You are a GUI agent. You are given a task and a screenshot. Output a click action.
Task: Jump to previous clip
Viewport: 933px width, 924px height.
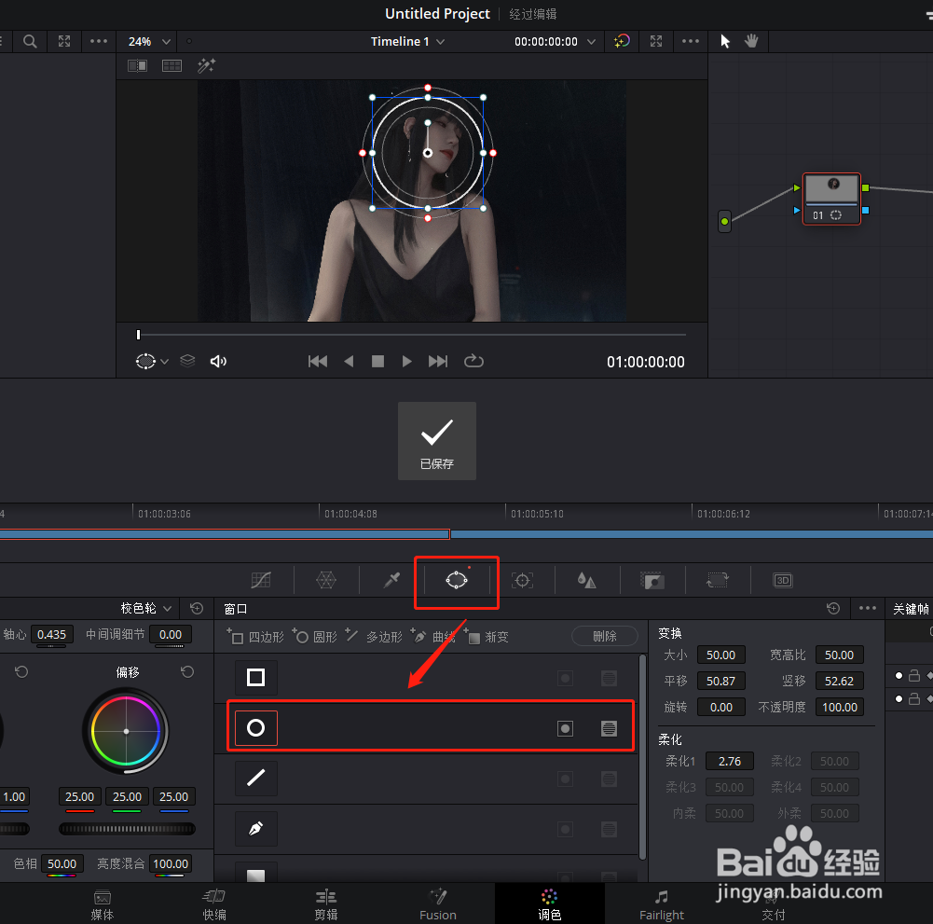click(318, 362)
